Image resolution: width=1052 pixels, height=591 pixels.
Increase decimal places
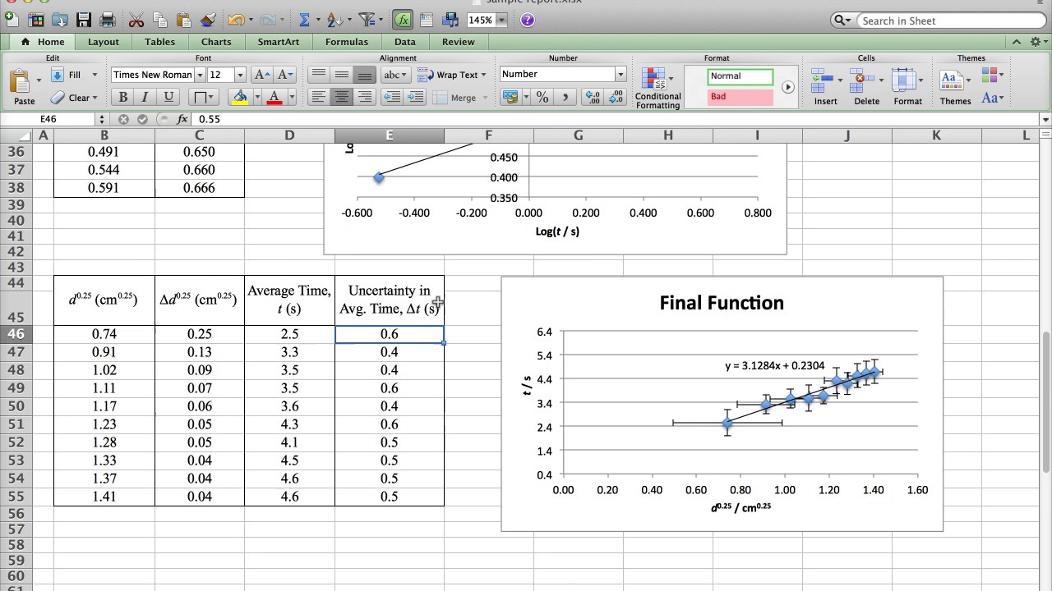pyautogui.click(x=593, y=97)
